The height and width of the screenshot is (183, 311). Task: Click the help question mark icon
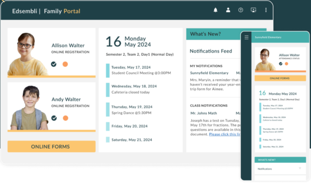[x=241, y=10]
